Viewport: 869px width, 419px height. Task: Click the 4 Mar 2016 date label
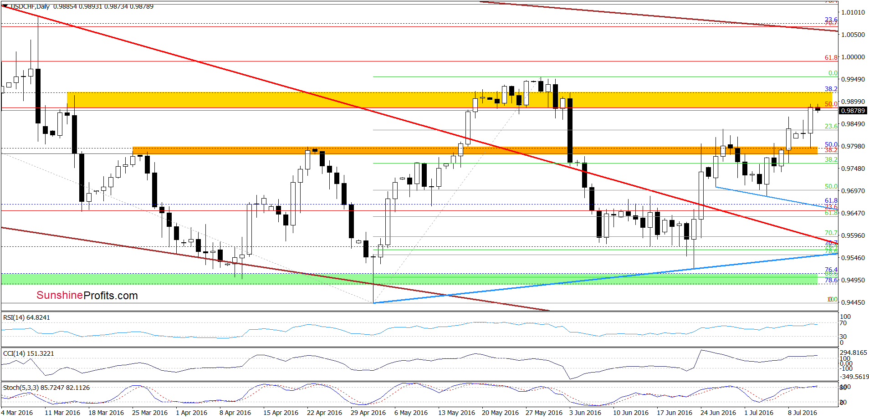pos(17,413)
